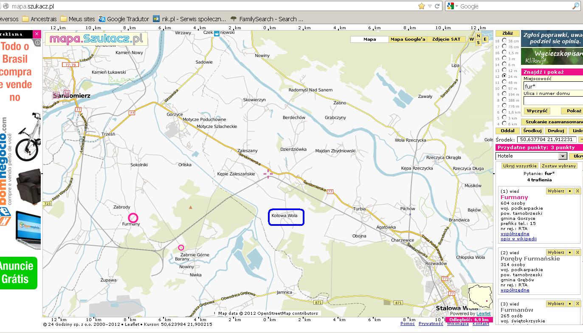Click the Google search input field
The width and height of the screenshot is (583, 333).
click(515, 6)
